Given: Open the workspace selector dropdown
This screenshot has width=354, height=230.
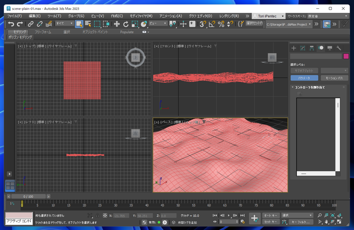Looking at the screenshot, I should (x=328, y=16).
